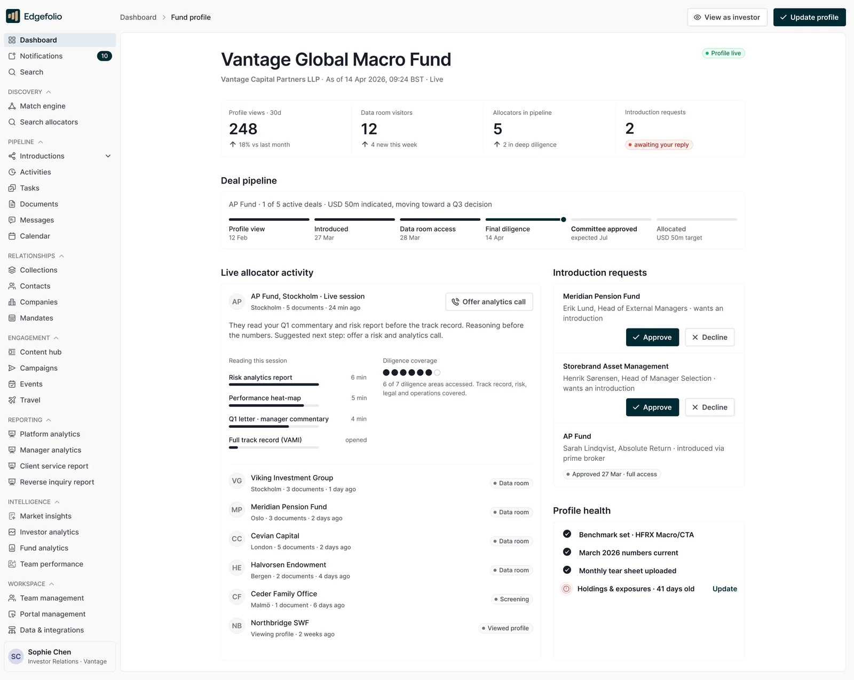854x680 pixels.
Task: Toggle the Benchmark set checkmark
Action: (x=567, y=534)
